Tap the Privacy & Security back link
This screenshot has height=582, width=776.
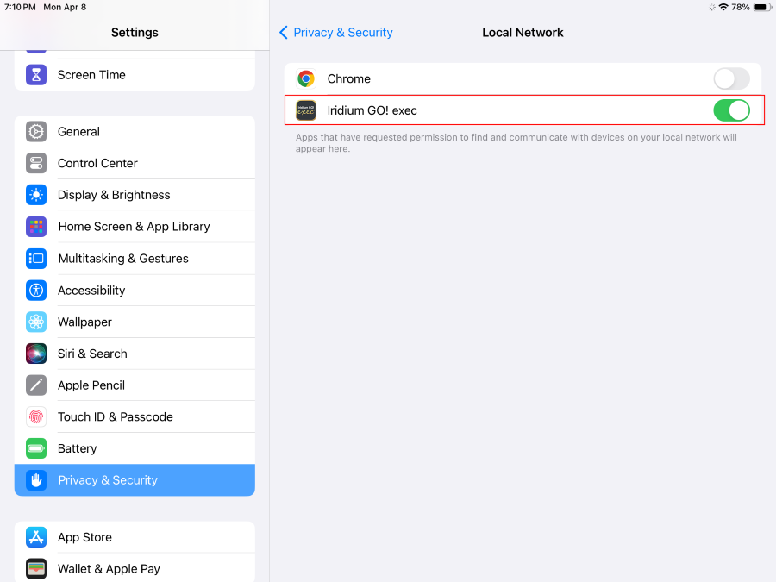click(x=342, y=33)
